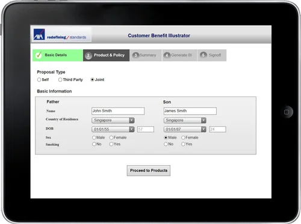Click the step 5 number badge

[x=203, y=55]
